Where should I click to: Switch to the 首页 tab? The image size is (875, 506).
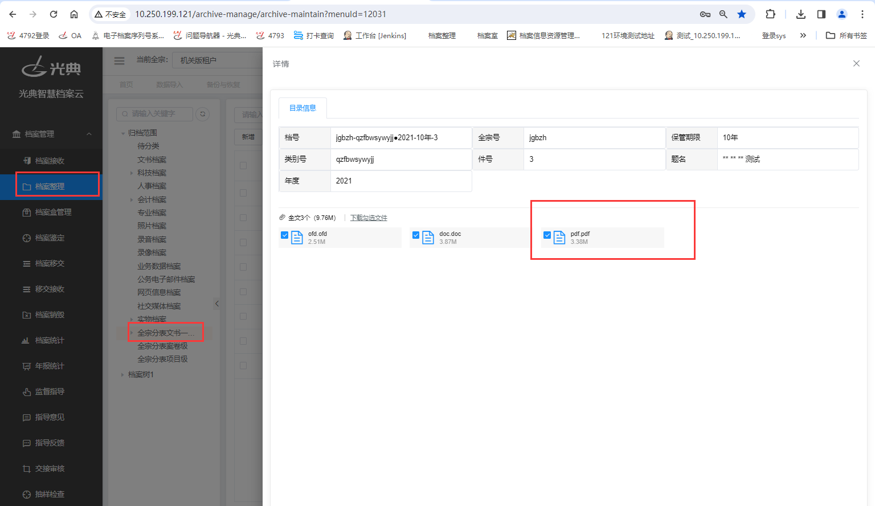[126, 84]
